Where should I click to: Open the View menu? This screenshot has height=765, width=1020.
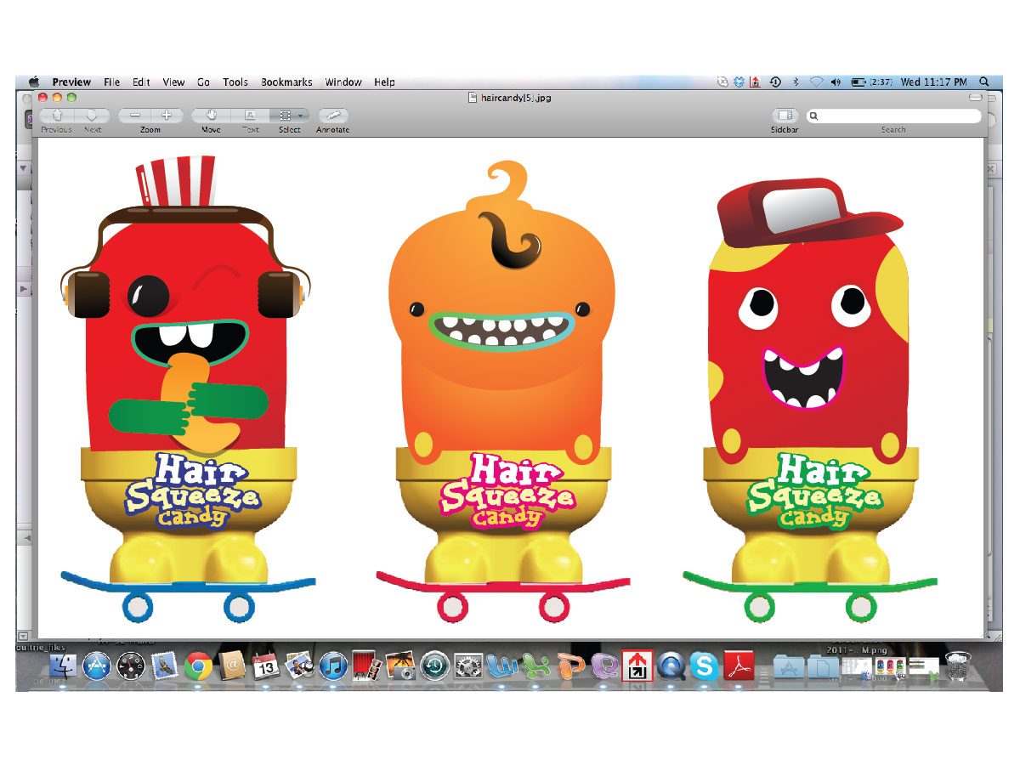point(173,82)
